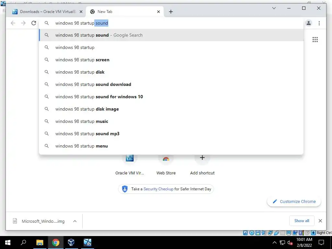Open File Explorer from the taskbar

[x=40, y=243]
